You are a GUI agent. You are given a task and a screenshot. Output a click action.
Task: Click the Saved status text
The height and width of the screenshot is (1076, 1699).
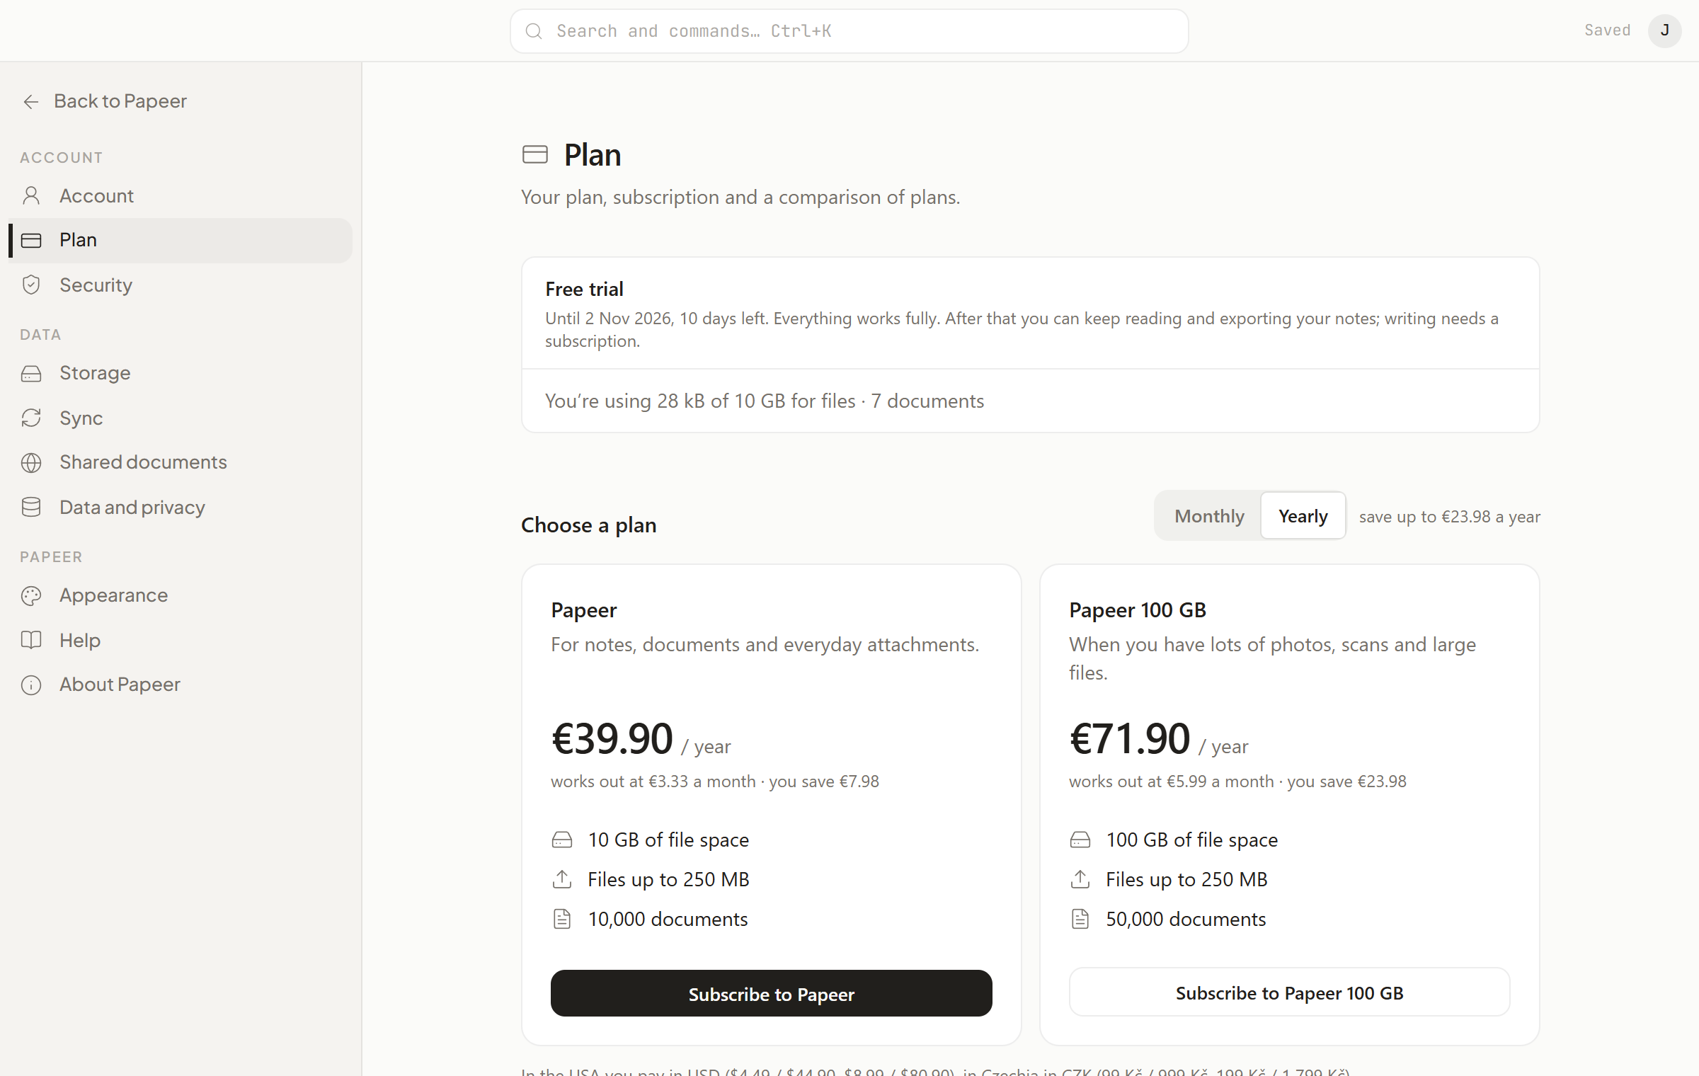click(1607, 30)
